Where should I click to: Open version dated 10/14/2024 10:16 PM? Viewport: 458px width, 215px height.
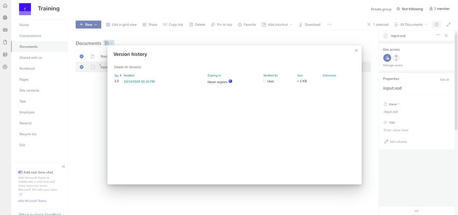click(139, 81)
